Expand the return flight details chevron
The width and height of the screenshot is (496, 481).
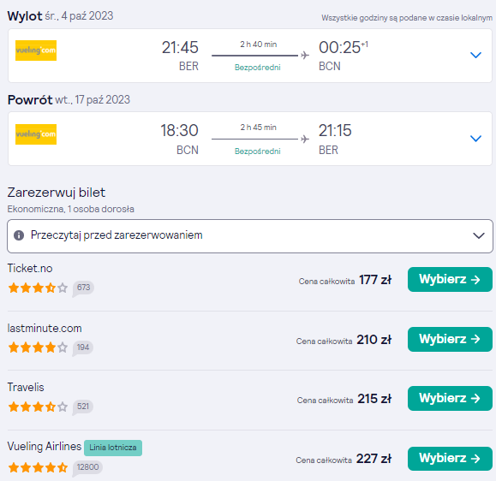pos(475,139)
